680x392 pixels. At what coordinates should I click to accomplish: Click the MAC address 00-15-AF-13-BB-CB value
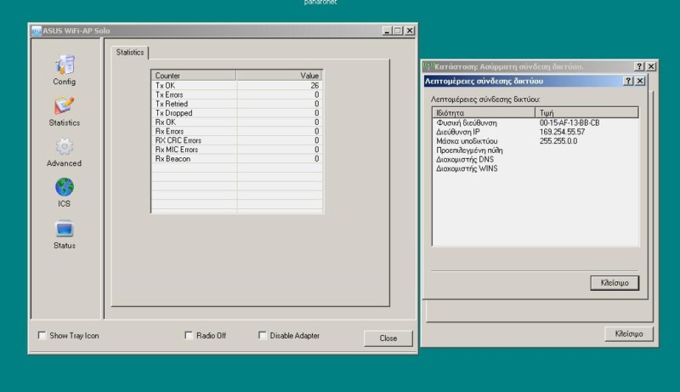pos(569,122)
